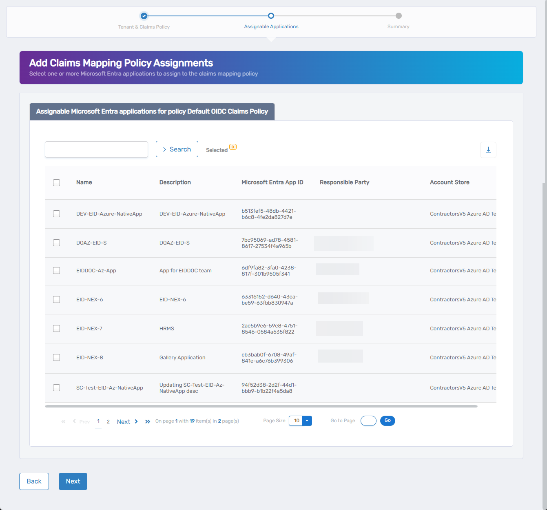Check the checkbox for DEV-EID-Azure-NativeApp
Viewport: 547px width, 510px height.
click(56, 214)
